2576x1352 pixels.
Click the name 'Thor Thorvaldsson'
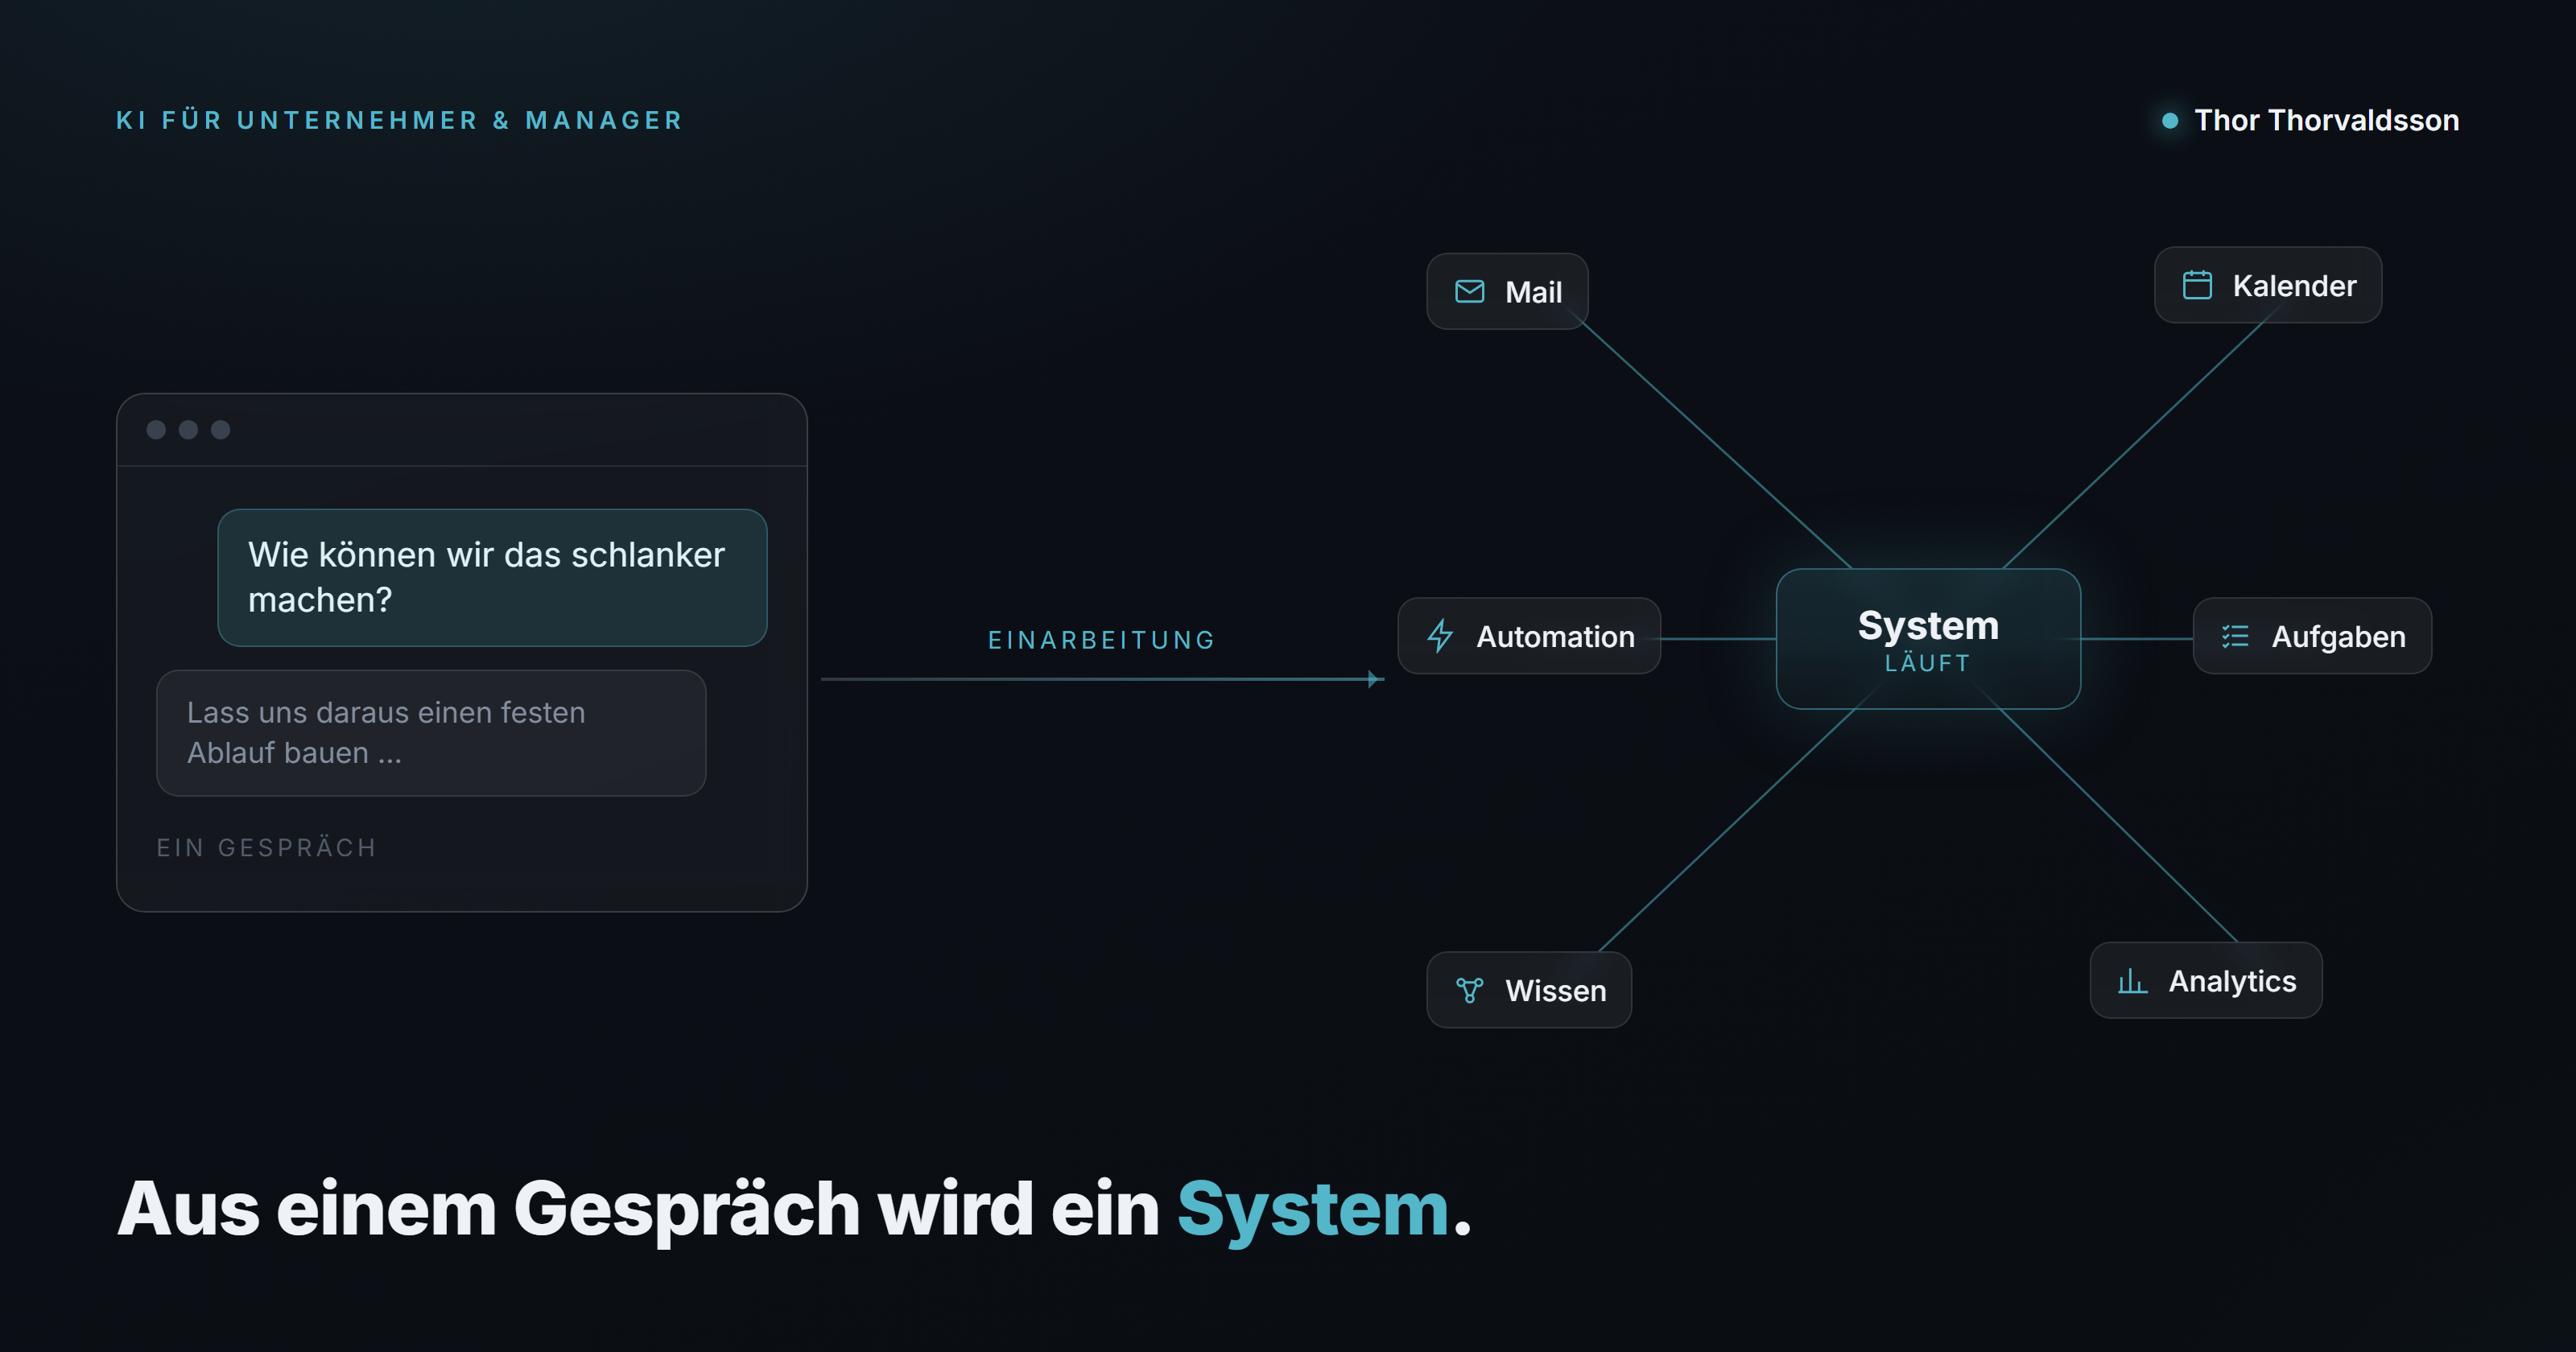tap(2326, 120)
